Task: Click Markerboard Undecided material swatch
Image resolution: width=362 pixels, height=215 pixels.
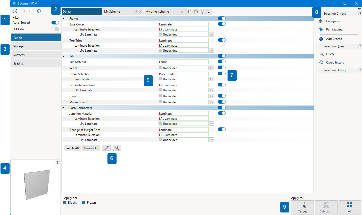Action: [x=161, y=102]
